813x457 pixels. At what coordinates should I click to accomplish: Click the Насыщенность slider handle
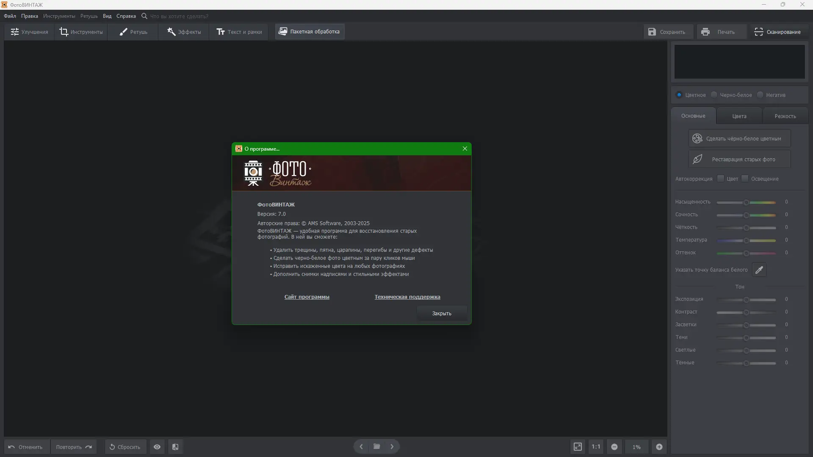(747, 202)
